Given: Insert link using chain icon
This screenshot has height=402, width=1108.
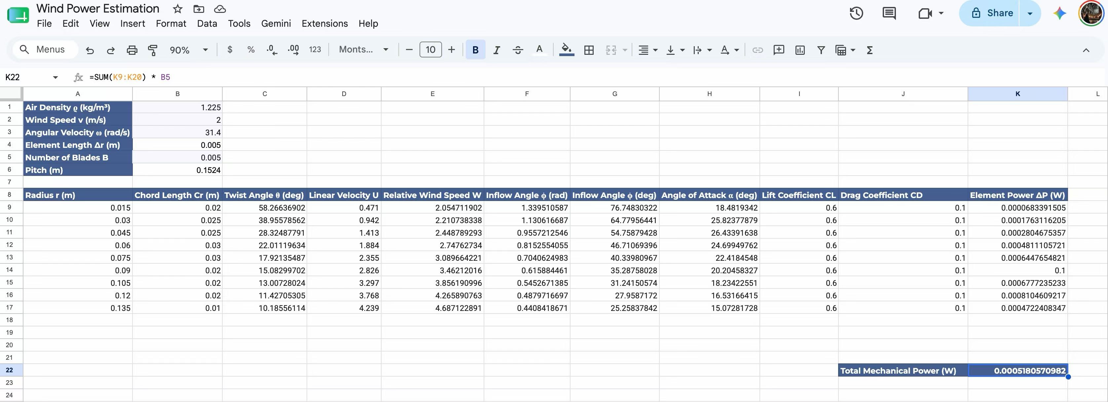Looking at the screenshot, I should point(757,50).
